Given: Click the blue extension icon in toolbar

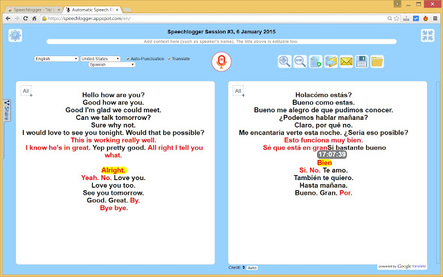Looking at the screenshot, I should tap(416, 19).
